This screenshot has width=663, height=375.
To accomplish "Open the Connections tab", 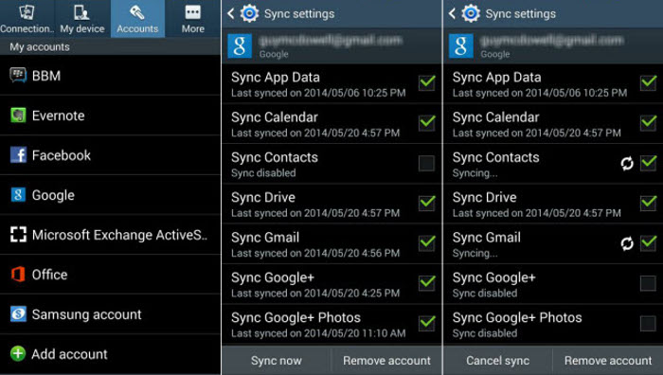I will coord(27,19).
